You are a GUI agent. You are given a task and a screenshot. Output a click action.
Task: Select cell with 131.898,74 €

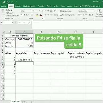pyautogui.click(x=25, y=60)
